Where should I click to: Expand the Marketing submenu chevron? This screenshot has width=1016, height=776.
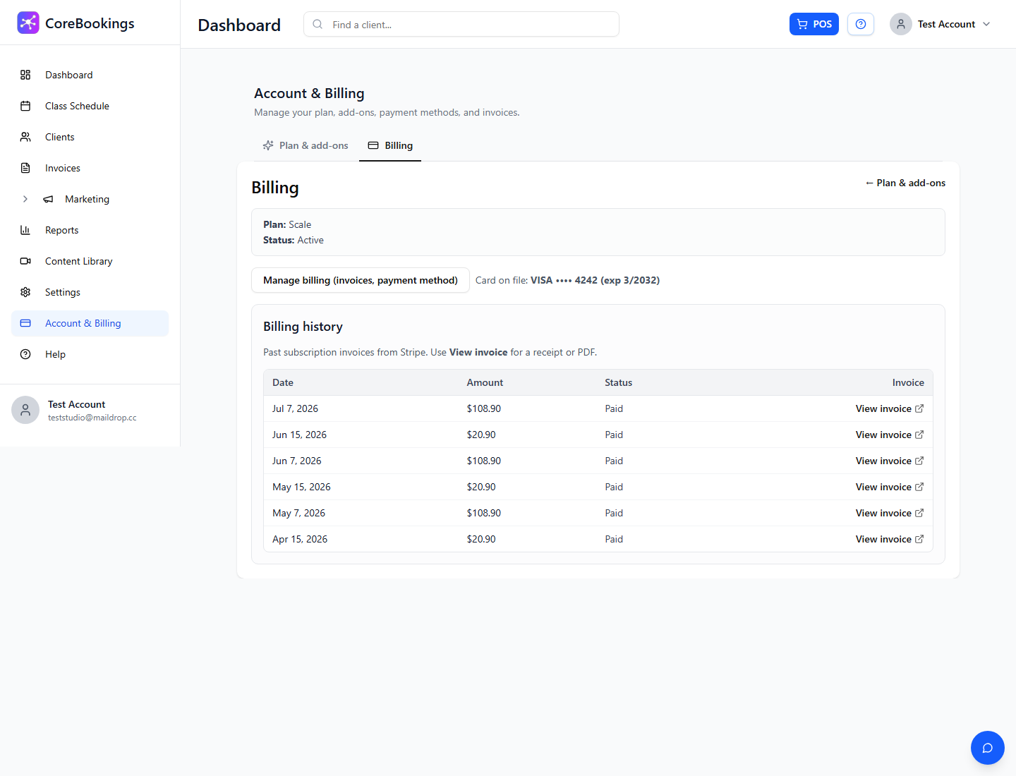pyautogui.click(x=25, y=199)
